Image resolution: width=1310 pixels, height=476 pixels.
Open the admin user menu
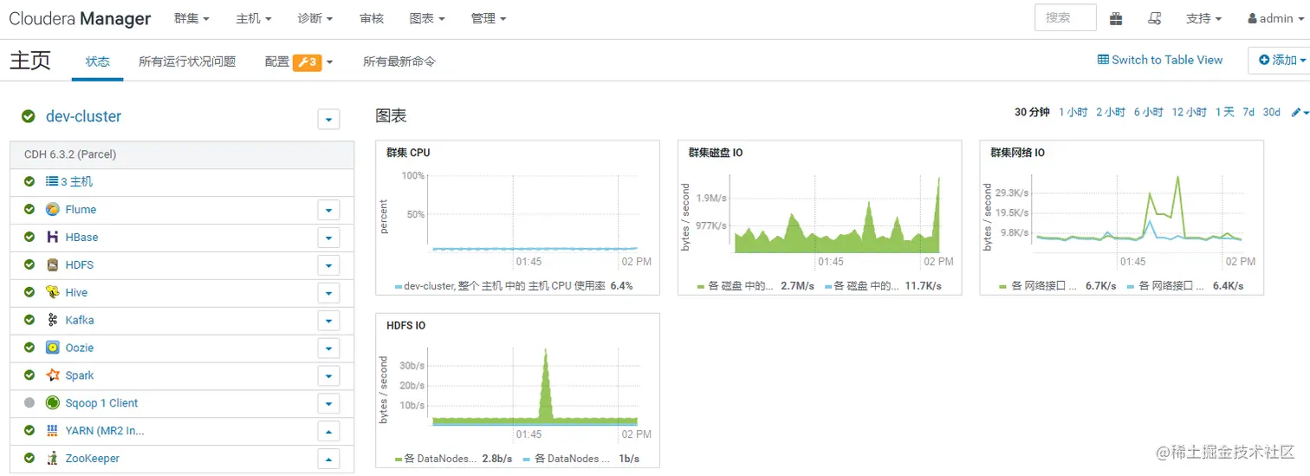[x=1274, y=18]
